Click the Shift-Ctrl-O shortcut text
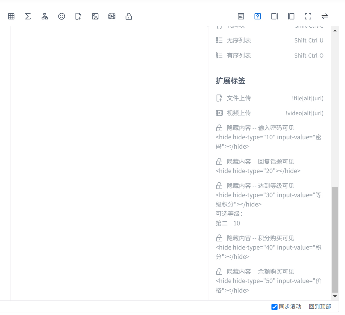The height and width of the screenshot is (315, 345). pos(309,56)
